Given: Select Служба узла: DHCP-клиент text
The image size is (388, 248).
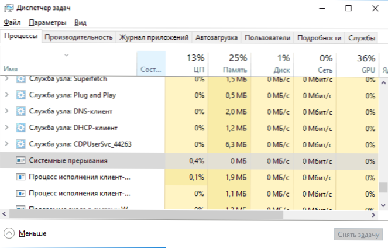Looking at the screenshot, I should point(73,128).
